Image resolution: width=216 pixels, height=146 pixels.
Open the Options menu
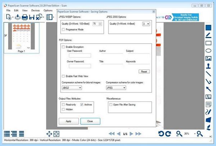[x=48, y=10]
